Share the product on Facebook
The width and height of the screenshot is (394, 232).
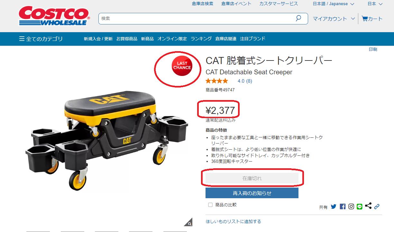[x=343, y=206]
